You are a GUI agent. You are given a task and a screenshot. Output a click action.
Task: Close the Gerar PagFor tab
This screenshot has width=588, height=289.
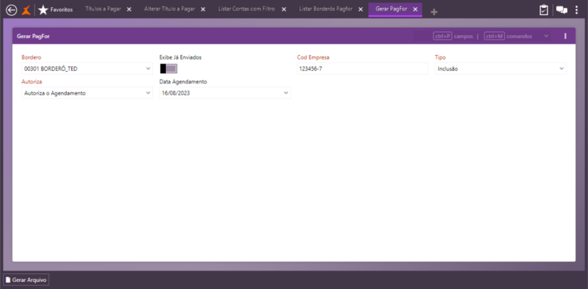pyautogui.click(x=415, y=9)
